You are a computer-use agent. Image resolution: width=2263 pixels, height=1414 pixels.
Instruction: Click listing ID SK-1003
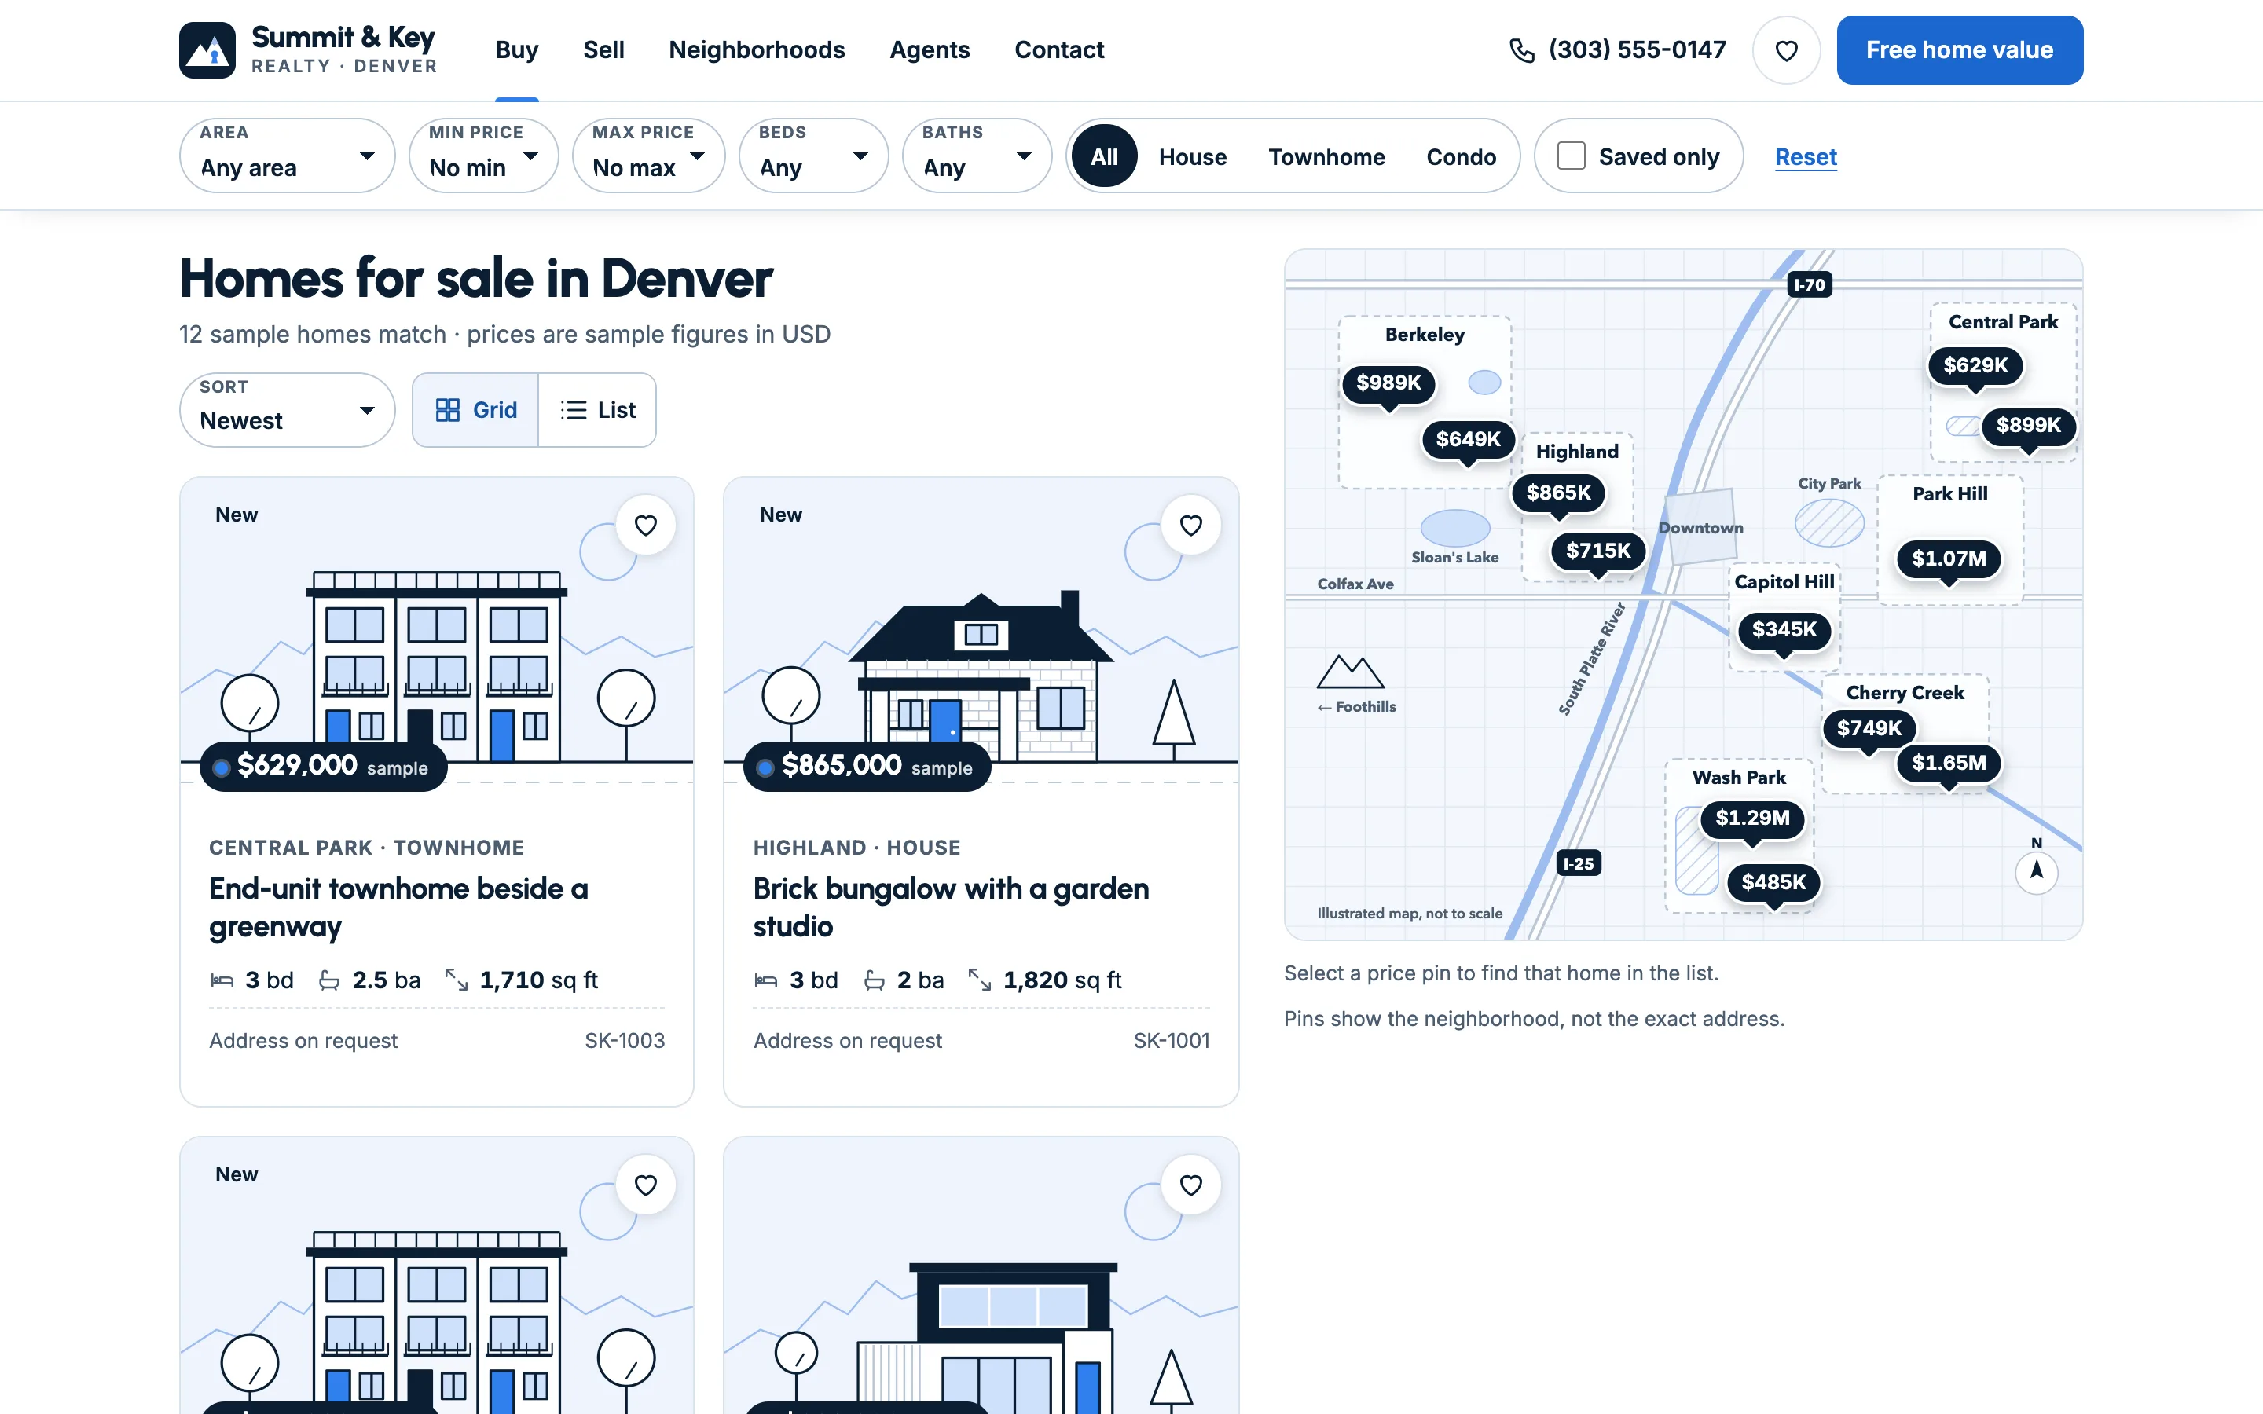[x=625, y=1041]
